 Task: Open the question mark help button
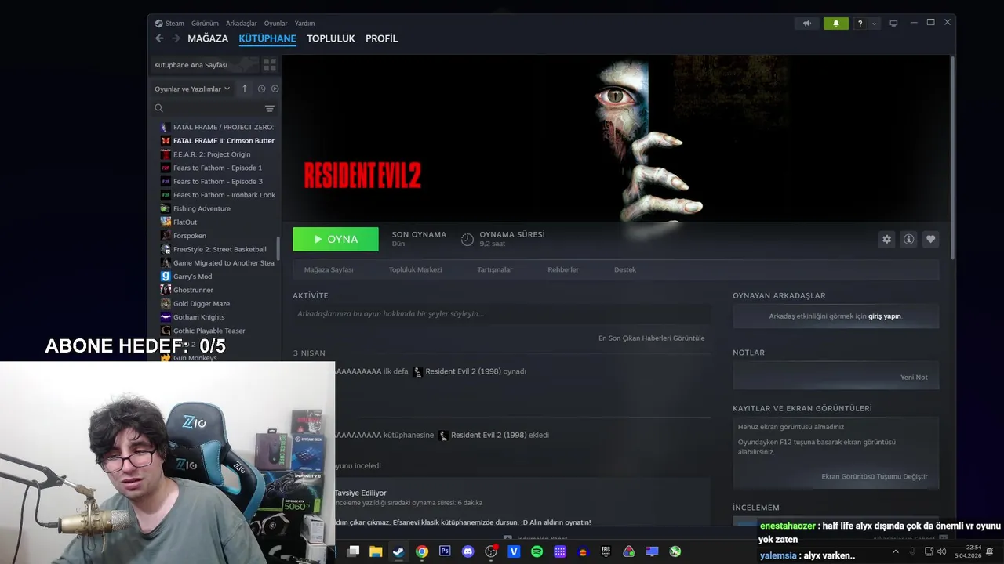pyautogui.click(x=860, y=23)
